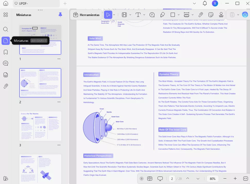Expand the shape tool dropdown arrow
250x184 pixels.
tap(179, 15)
